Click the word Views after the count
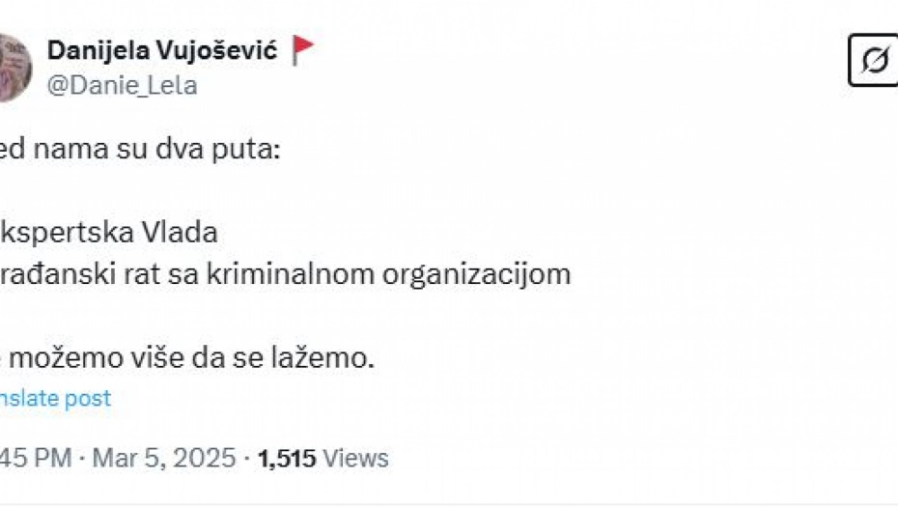 (x=356, y=458)
